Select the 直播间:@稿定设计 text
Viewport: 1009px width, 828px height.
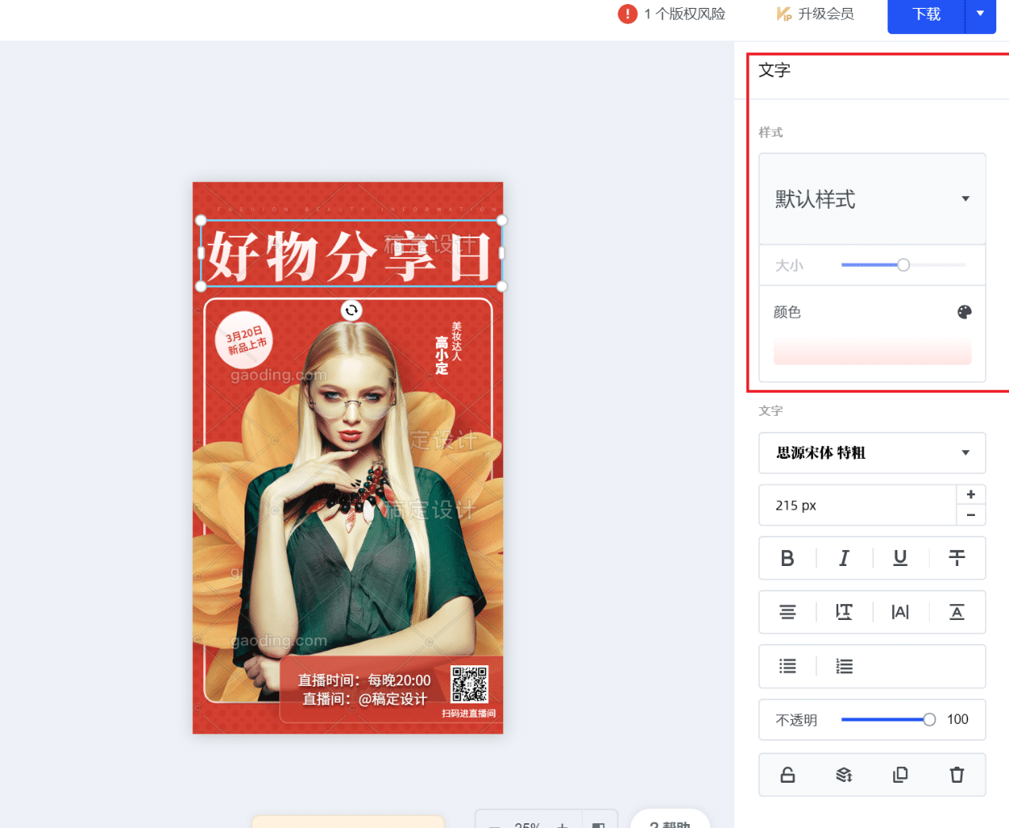pyautogui.click(x=364, y=699)
